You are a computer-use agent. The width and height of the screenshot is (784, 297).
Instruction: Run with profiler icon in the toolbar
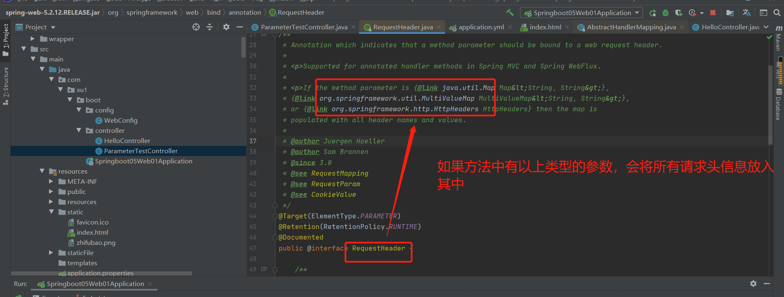click(692, 13)
